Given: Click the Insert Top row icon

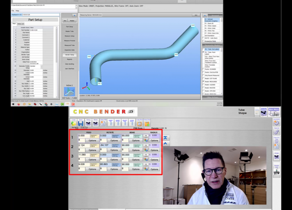Looking at the screenshot, I should click(x=111, y=123).
